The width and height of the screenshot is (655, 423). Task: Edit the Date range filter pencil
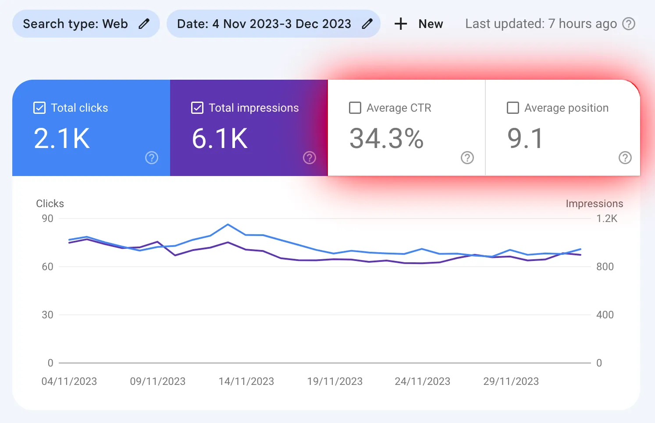[x=367, y=24]
